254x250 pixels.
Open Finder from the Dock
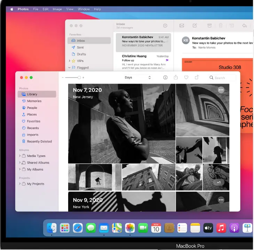click(52, 228)
